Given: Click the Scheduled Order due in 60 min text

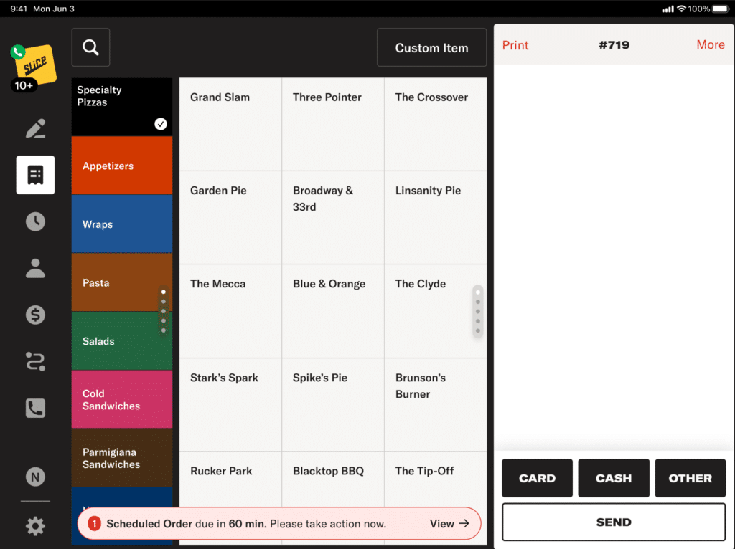Looking at the screenshot, I should click(246, 524).
